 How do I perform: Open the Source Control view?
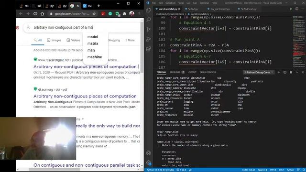tap(149, 30)
